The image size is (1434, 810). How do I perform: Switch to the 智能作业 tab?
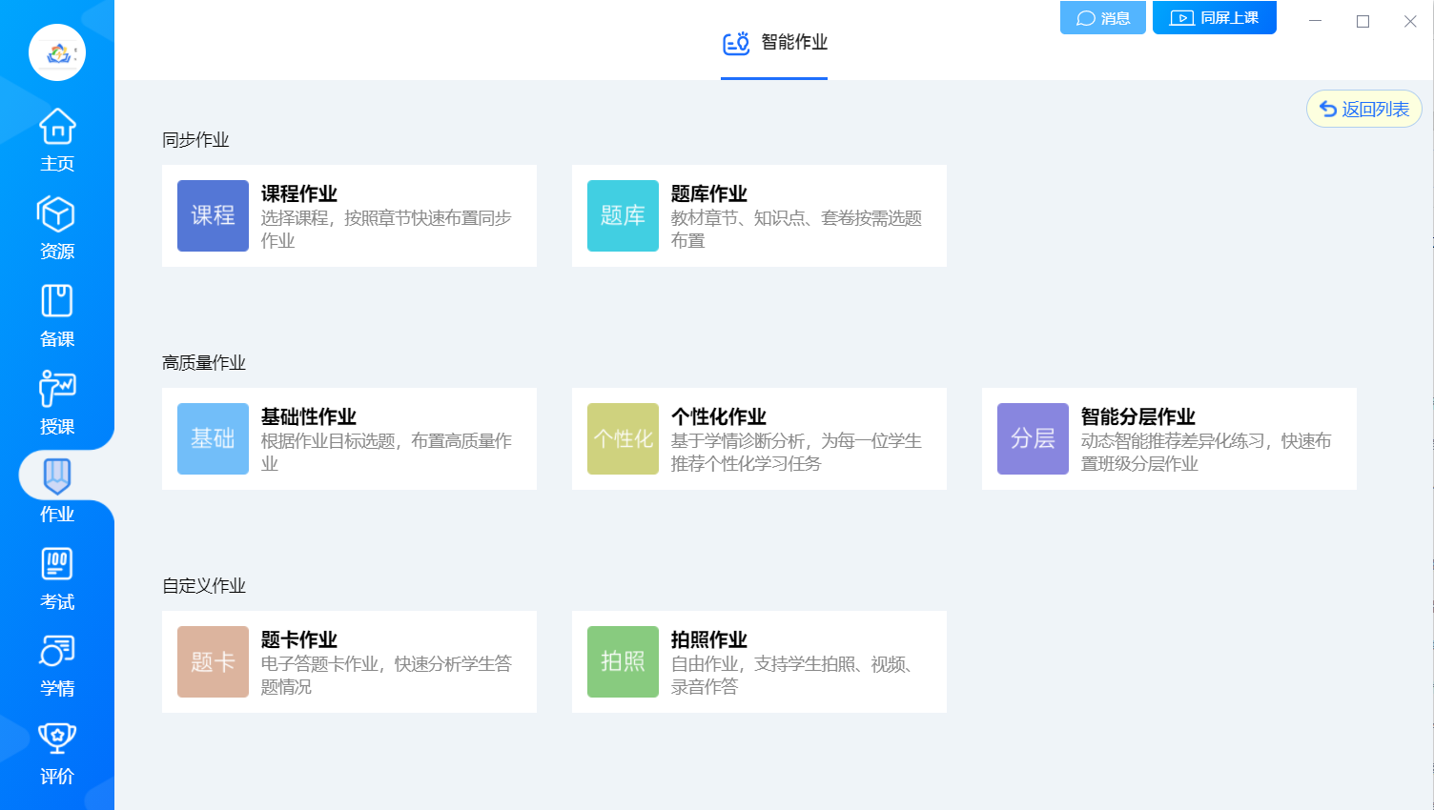[774, 43]
